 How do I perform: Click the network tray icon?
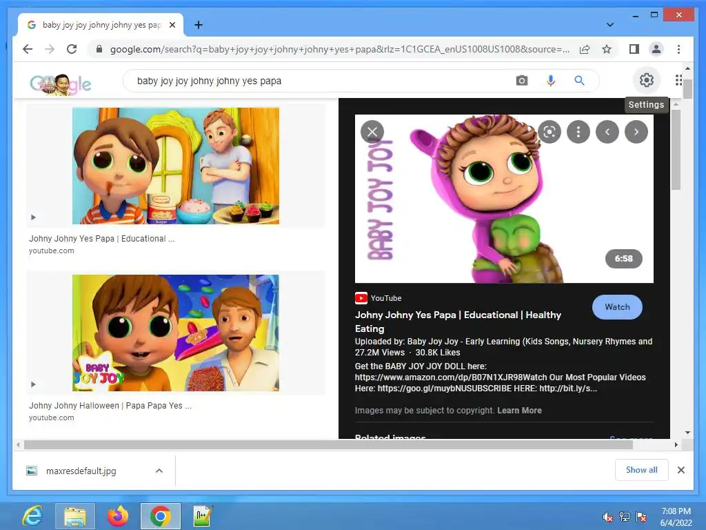[x=625, y=517]
